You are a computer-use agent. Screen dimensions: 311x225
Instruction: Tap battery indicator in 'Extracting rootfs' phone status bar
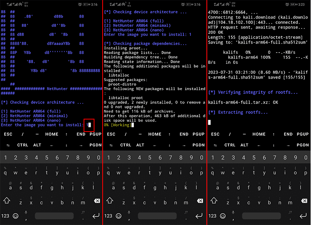coord(294,4)
